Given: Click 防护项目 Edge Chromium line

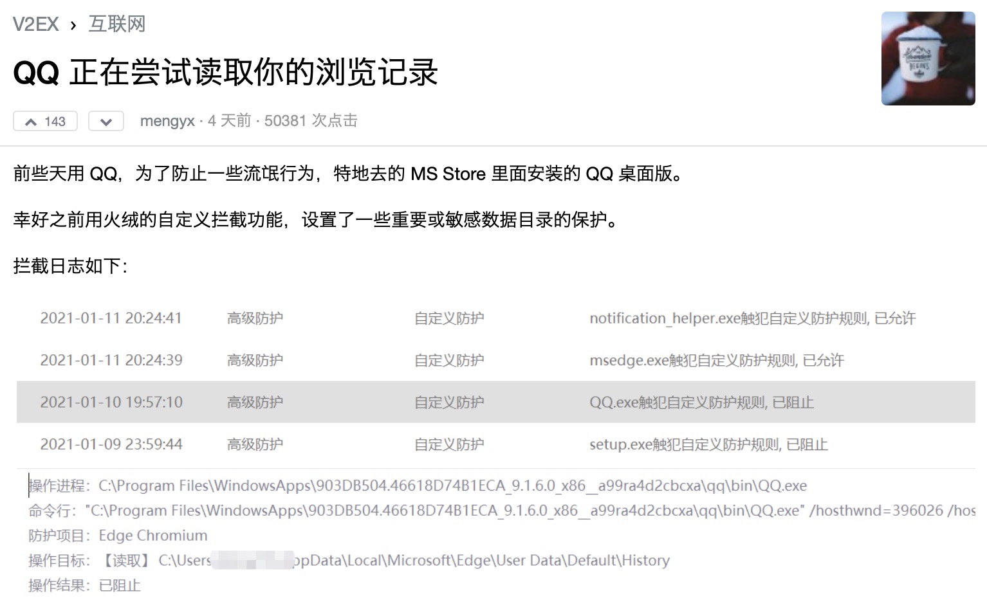Looking at the screenshot, I should coord(118,536).
